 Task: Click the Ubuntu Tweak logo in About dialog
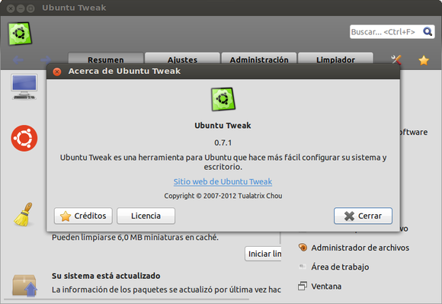223,99
